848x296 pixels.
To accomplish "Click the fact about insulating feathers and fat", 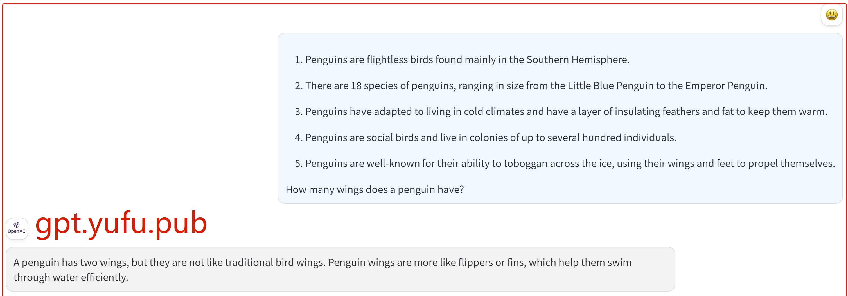I will pyautogui.click(x=561, y=111).
